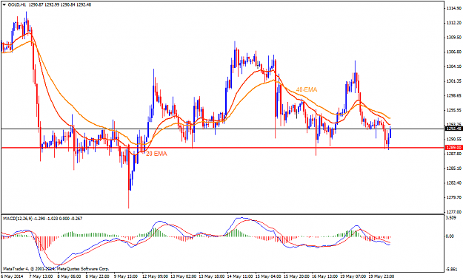Click the 12 May 09:00 time label

(x=155, y=277)
